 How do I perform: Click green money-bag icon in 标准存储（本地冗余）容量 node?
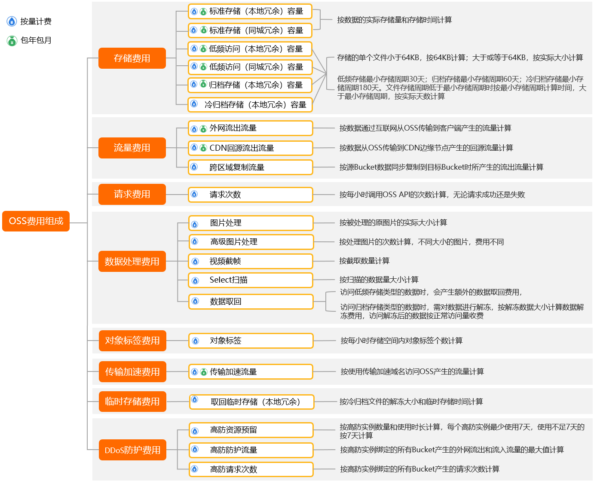pyautogui.click(x=203, y=11)
